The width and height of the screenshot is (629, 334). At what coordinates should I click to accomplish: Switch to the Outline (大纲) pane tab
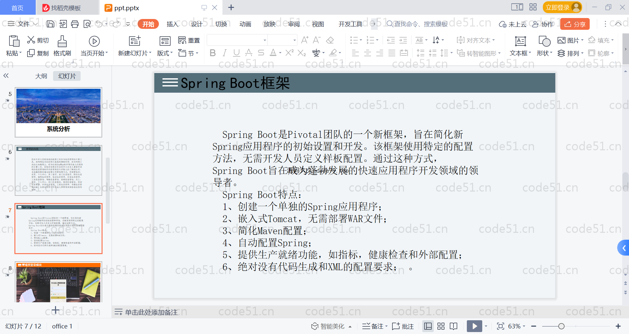[41, 76]
